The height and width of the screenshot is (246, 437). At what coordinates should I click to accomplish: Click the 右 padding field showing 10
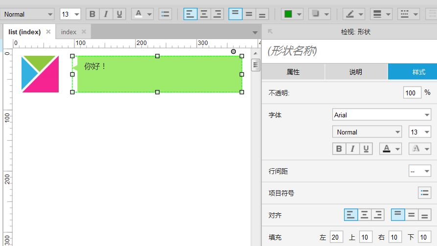pos(394,237)
